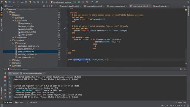
Task: Run the app with green play button
Action: coord(75,2)
